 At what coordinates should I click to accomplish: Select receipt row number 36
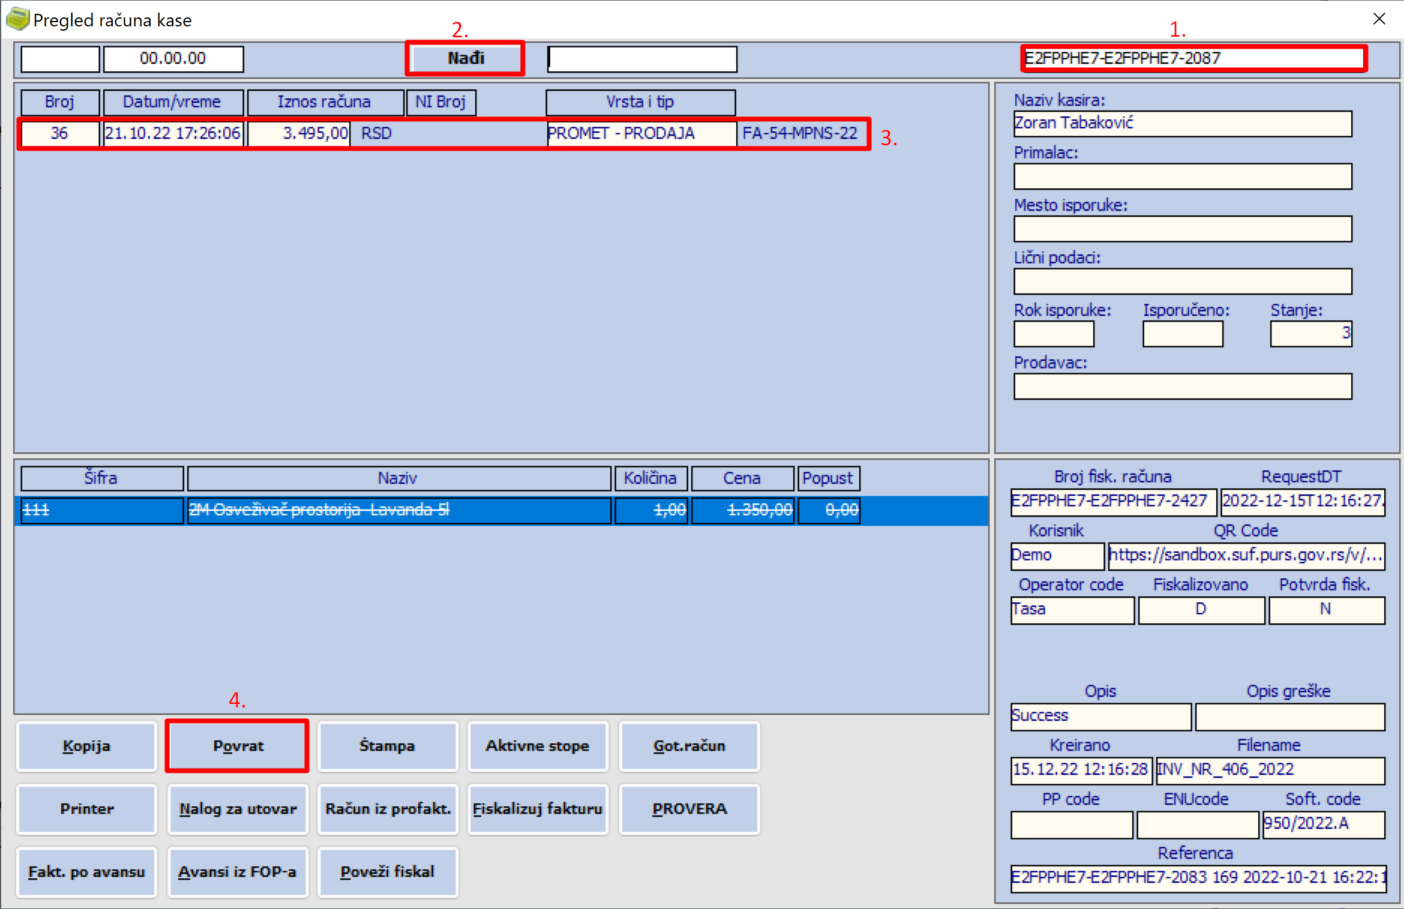pyautogui.click(x=443, y=133)
